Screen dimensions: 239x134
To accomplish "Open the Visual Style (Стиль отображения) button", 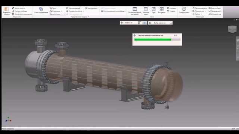I will [x=41, y=11].
